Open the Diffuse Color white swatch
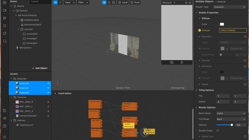249x140 pixels. point(222,24)
